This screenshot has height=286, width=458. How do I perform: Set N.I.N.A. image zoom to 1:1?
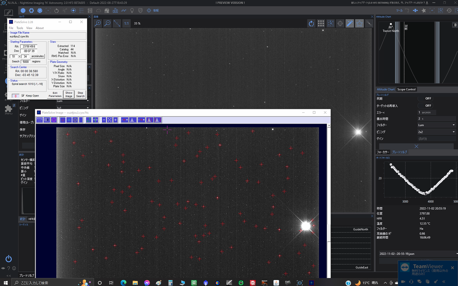click(x=126, y=23)
